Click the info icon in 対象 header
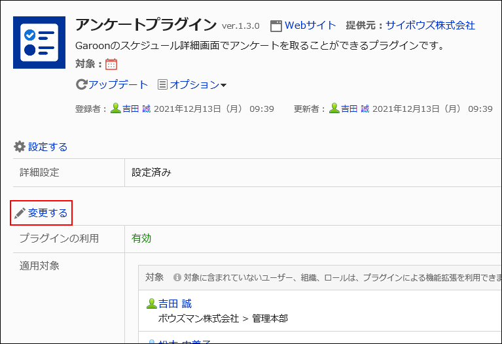This screenshot has height=344, width=502. 177,277
